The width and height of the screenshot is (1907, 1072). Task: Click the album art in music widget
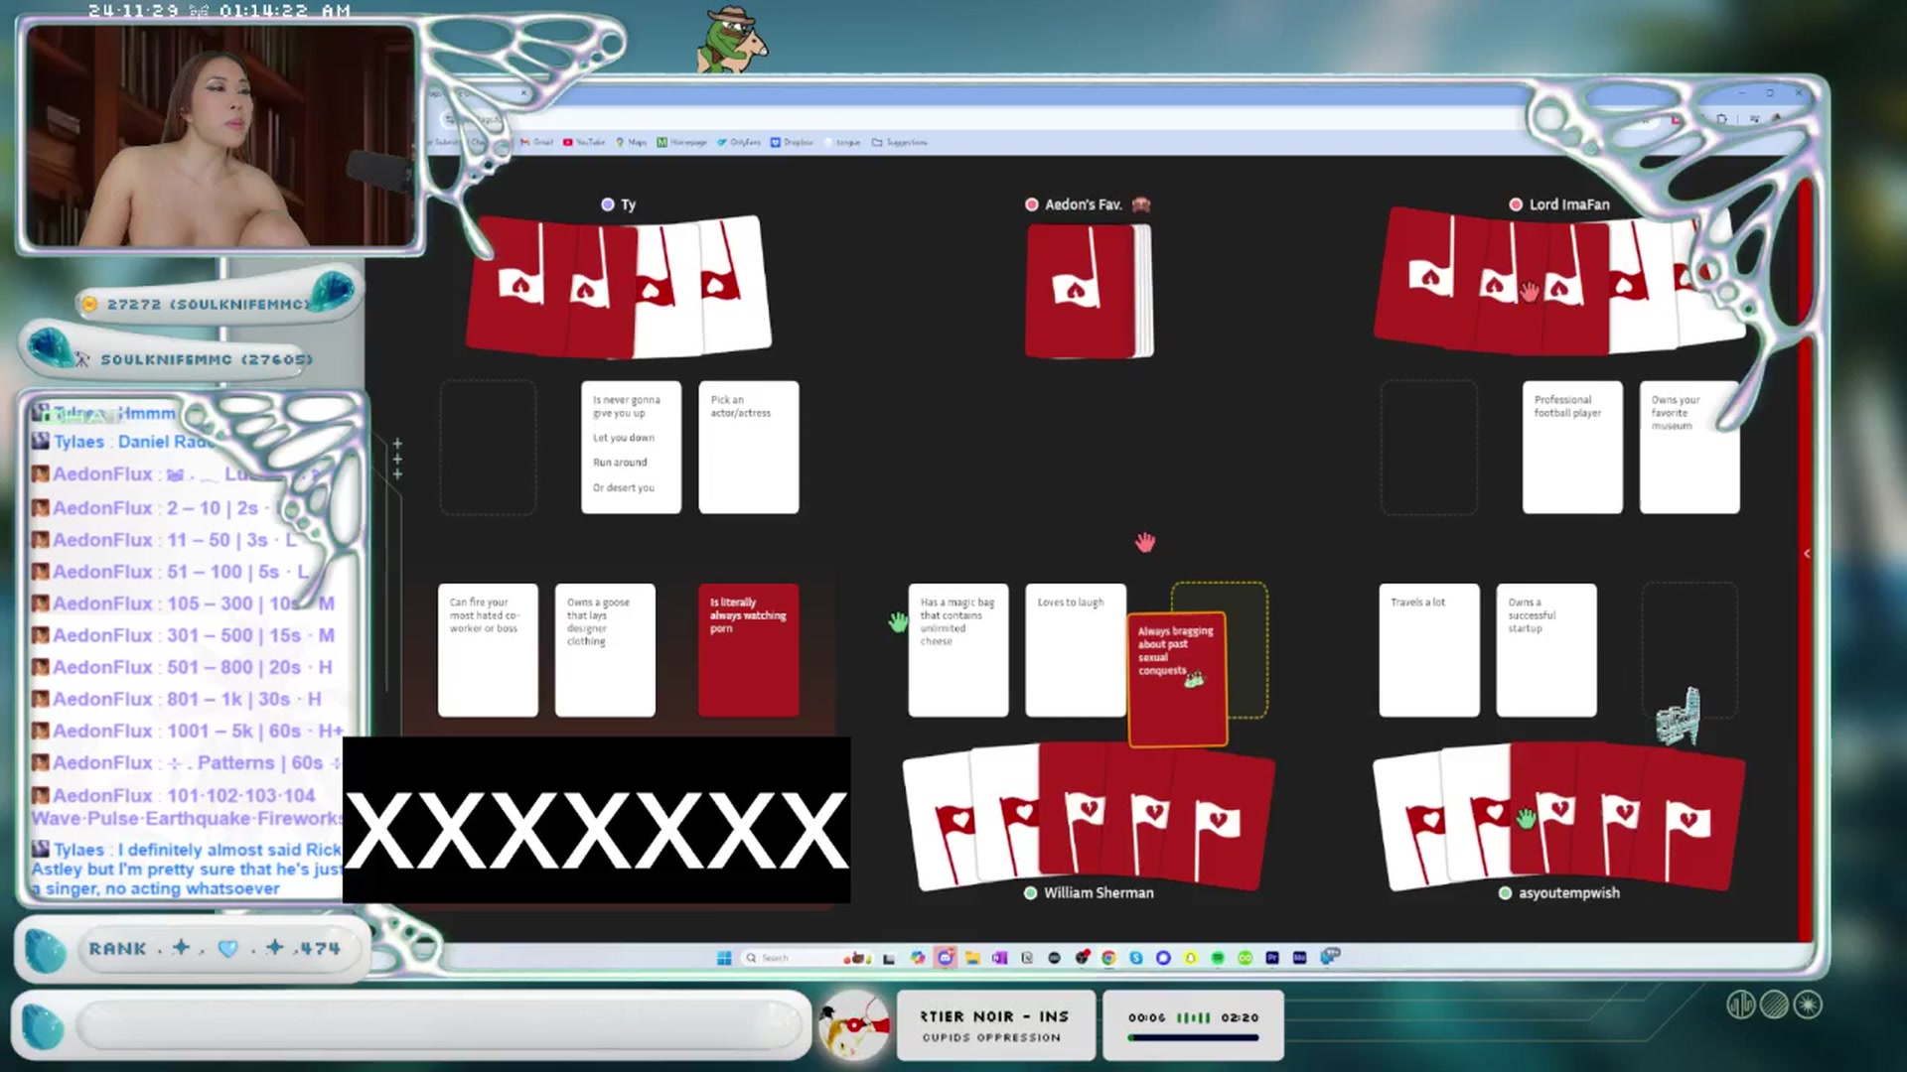click(x=853, y=1024)
